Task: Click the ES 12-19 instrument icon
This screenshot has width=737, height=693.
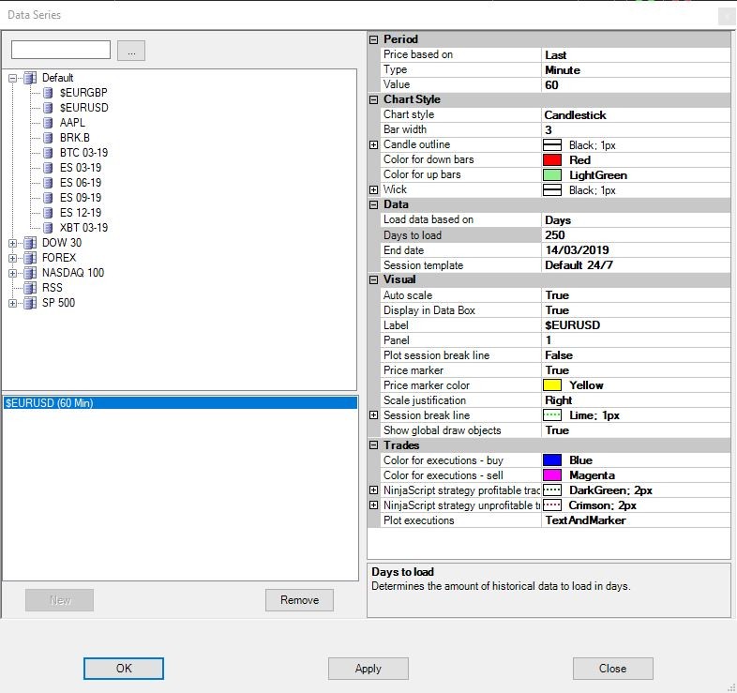Action: (48, 213)
